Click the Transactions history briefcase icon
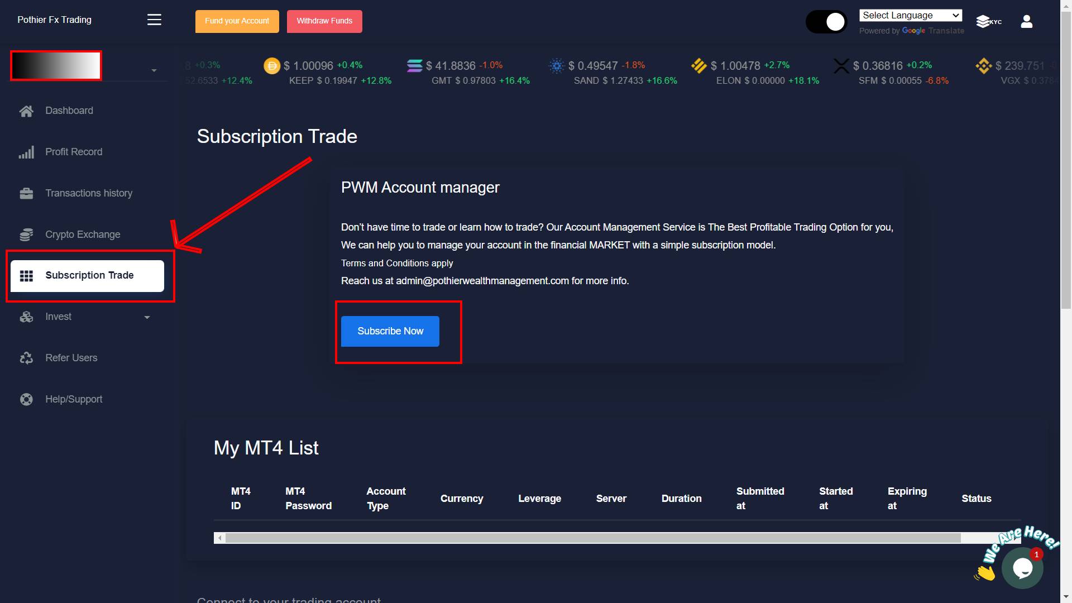 coord(26,194)
